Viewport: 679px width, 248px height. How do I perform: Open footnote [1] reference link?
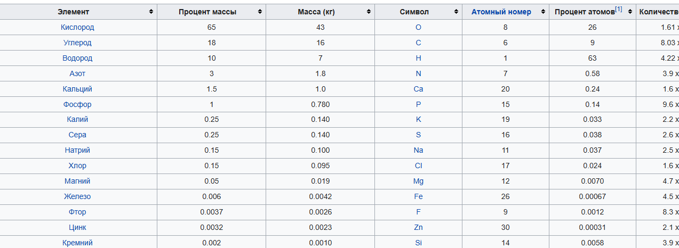tap(619, 9)
